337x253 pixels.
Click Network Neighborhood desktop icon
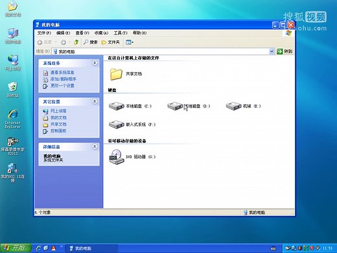coord(13,63)
